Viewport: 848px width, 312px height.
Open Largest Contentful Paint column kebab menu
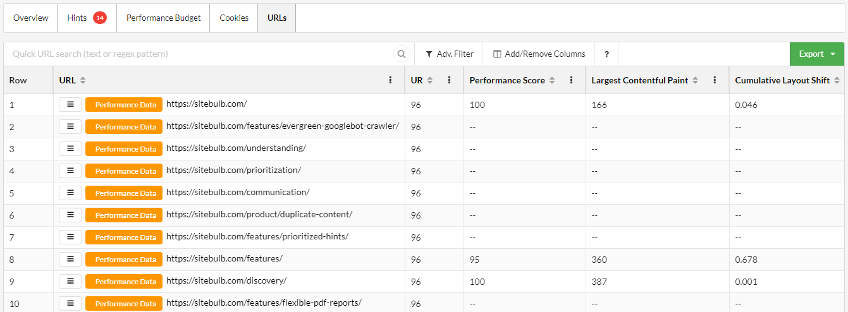pos(715,80)
